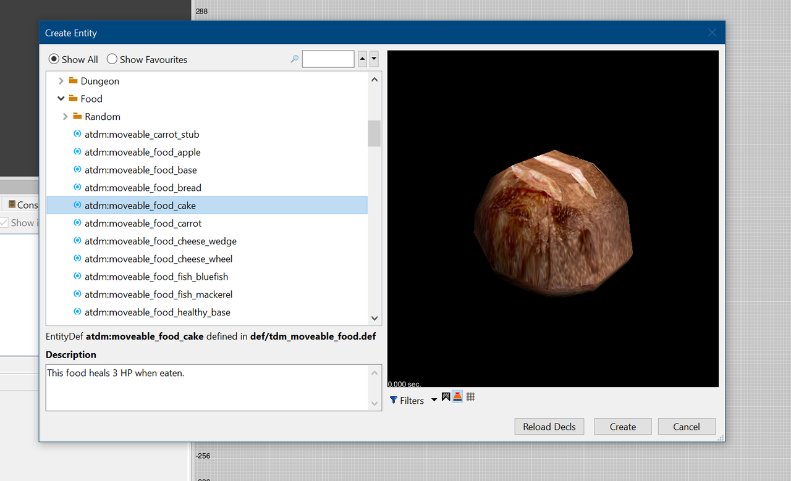The width and height of the screenshot is (791, 481).
Task: Click description scrollbar down arrow
Action: click(374, 404)
